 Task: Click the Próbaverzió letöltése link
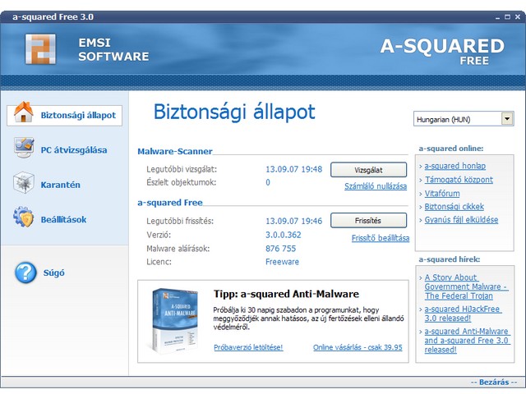248,347
